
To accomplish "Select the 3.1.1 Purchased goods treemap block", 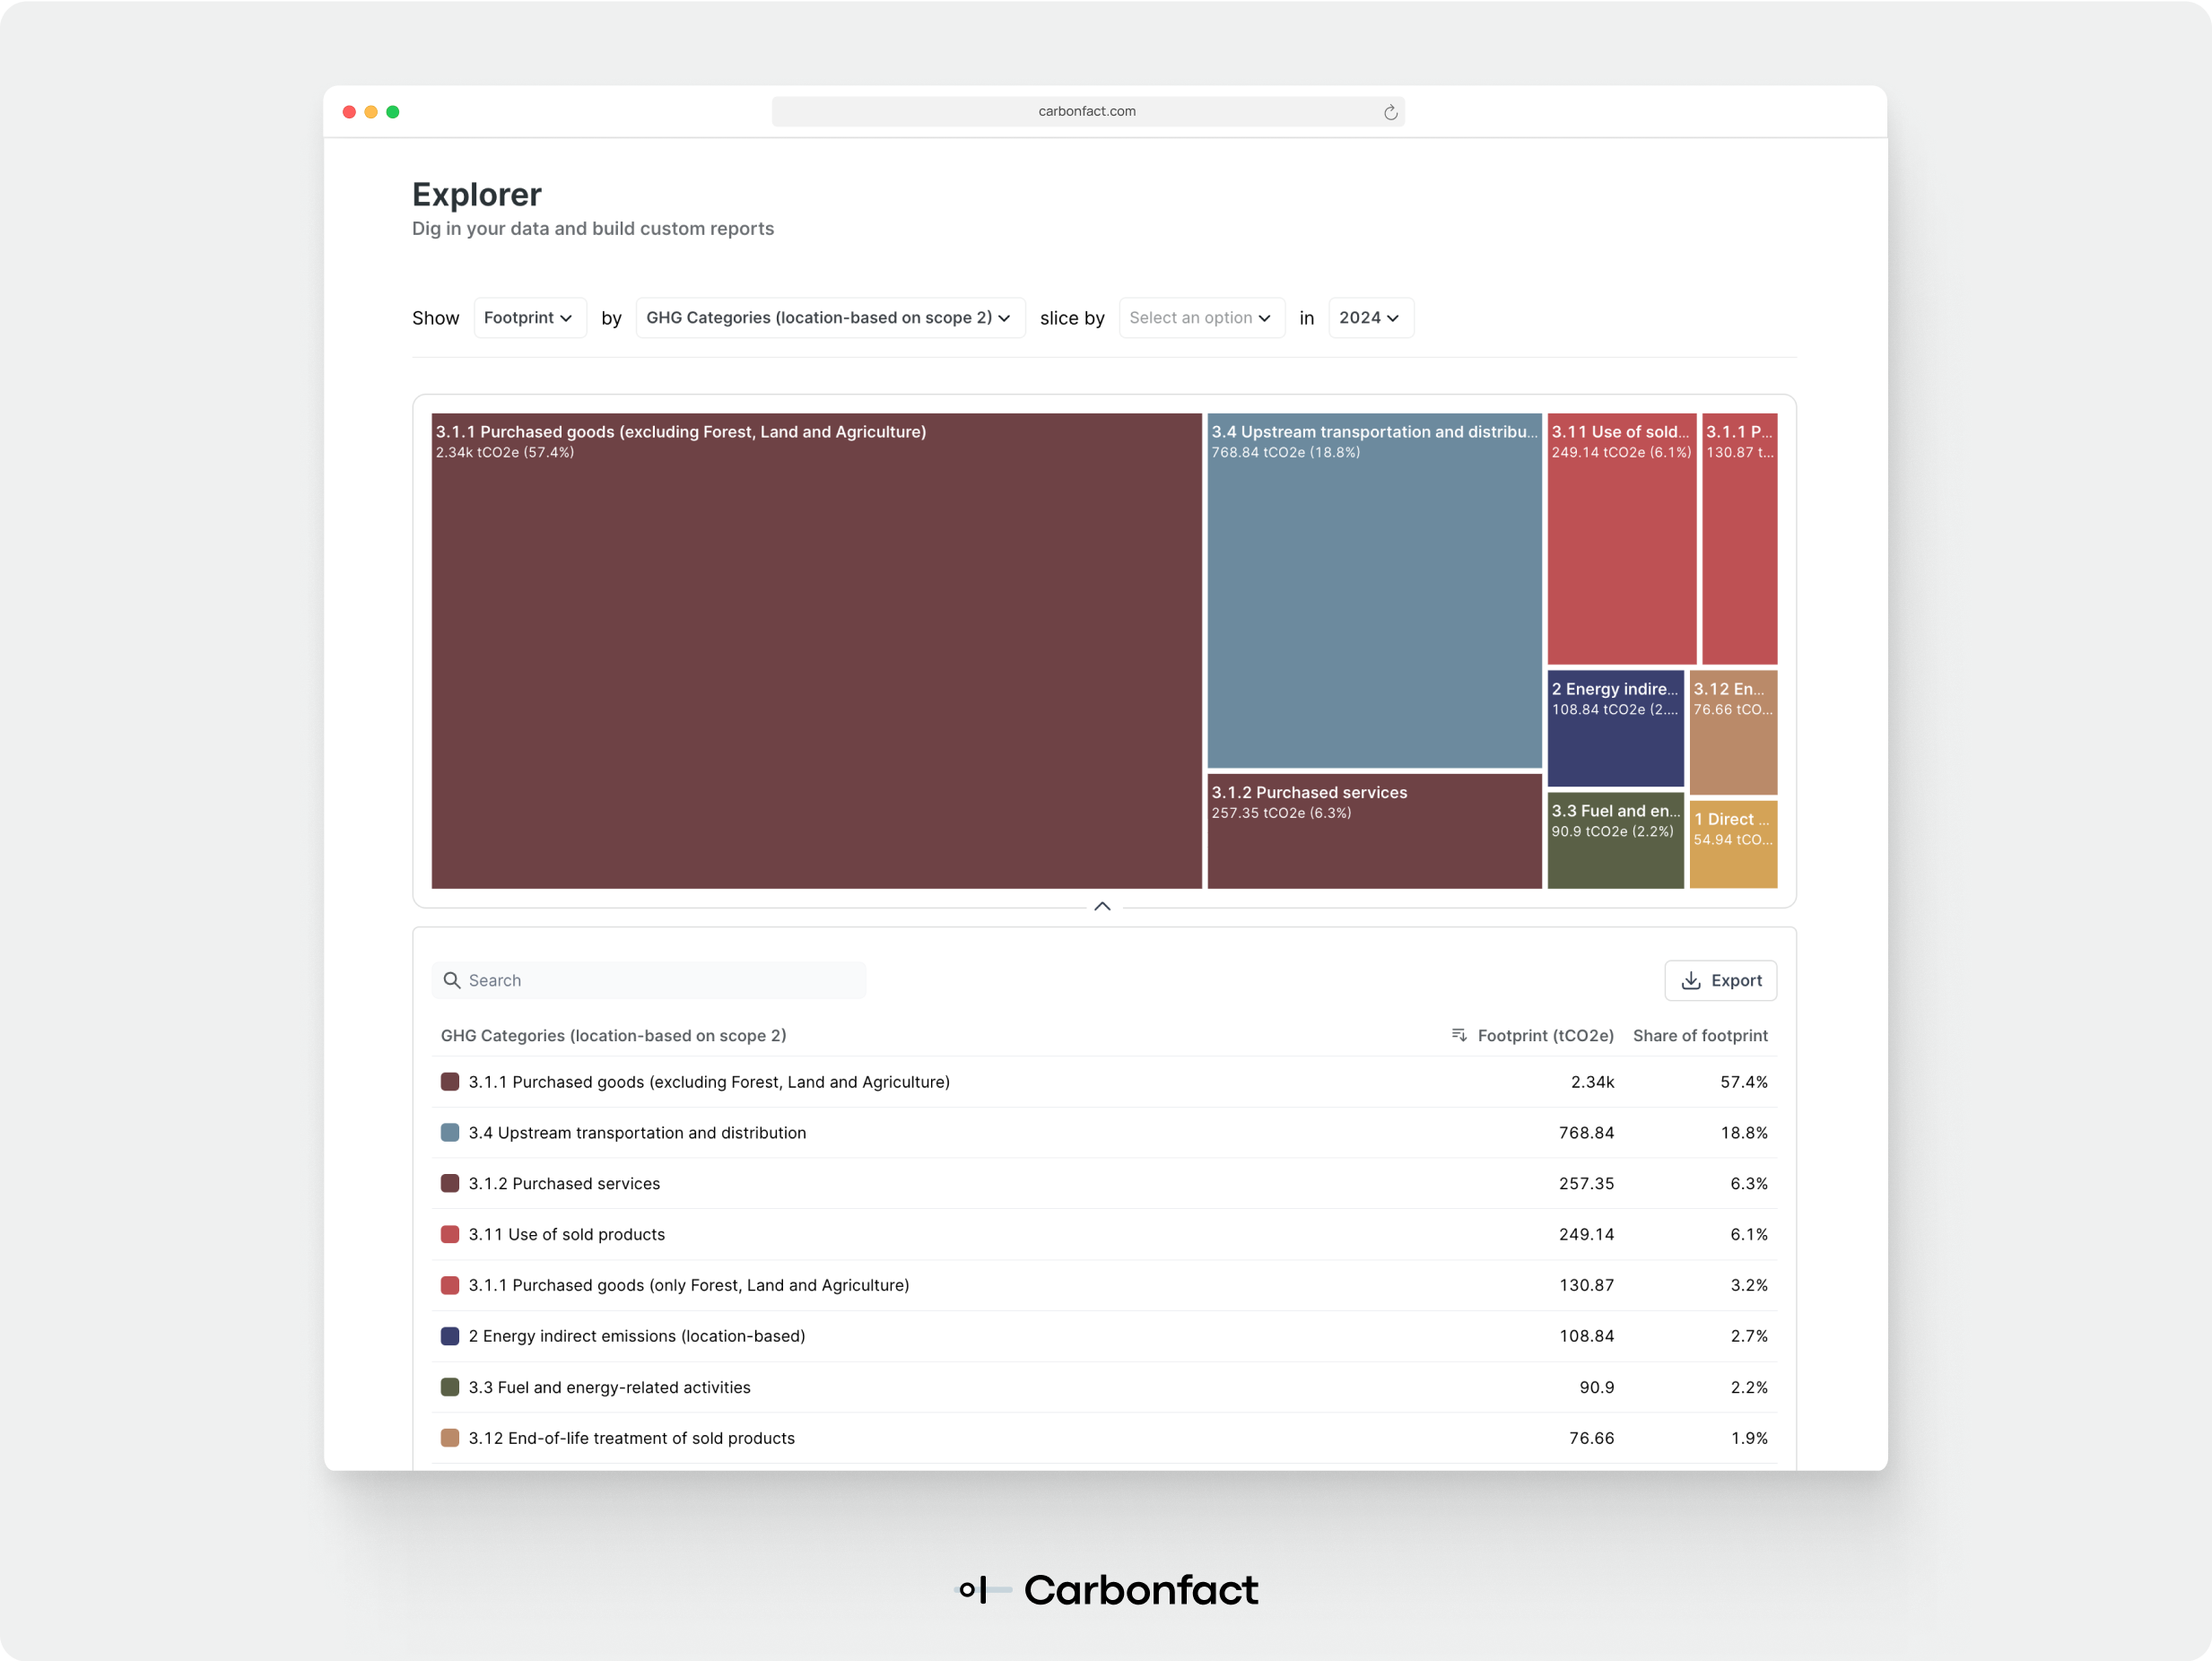I will 816,650.
